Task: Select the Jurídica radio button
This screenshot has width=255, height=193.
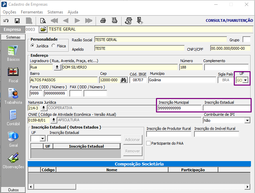Action: [x=33, y=46]
